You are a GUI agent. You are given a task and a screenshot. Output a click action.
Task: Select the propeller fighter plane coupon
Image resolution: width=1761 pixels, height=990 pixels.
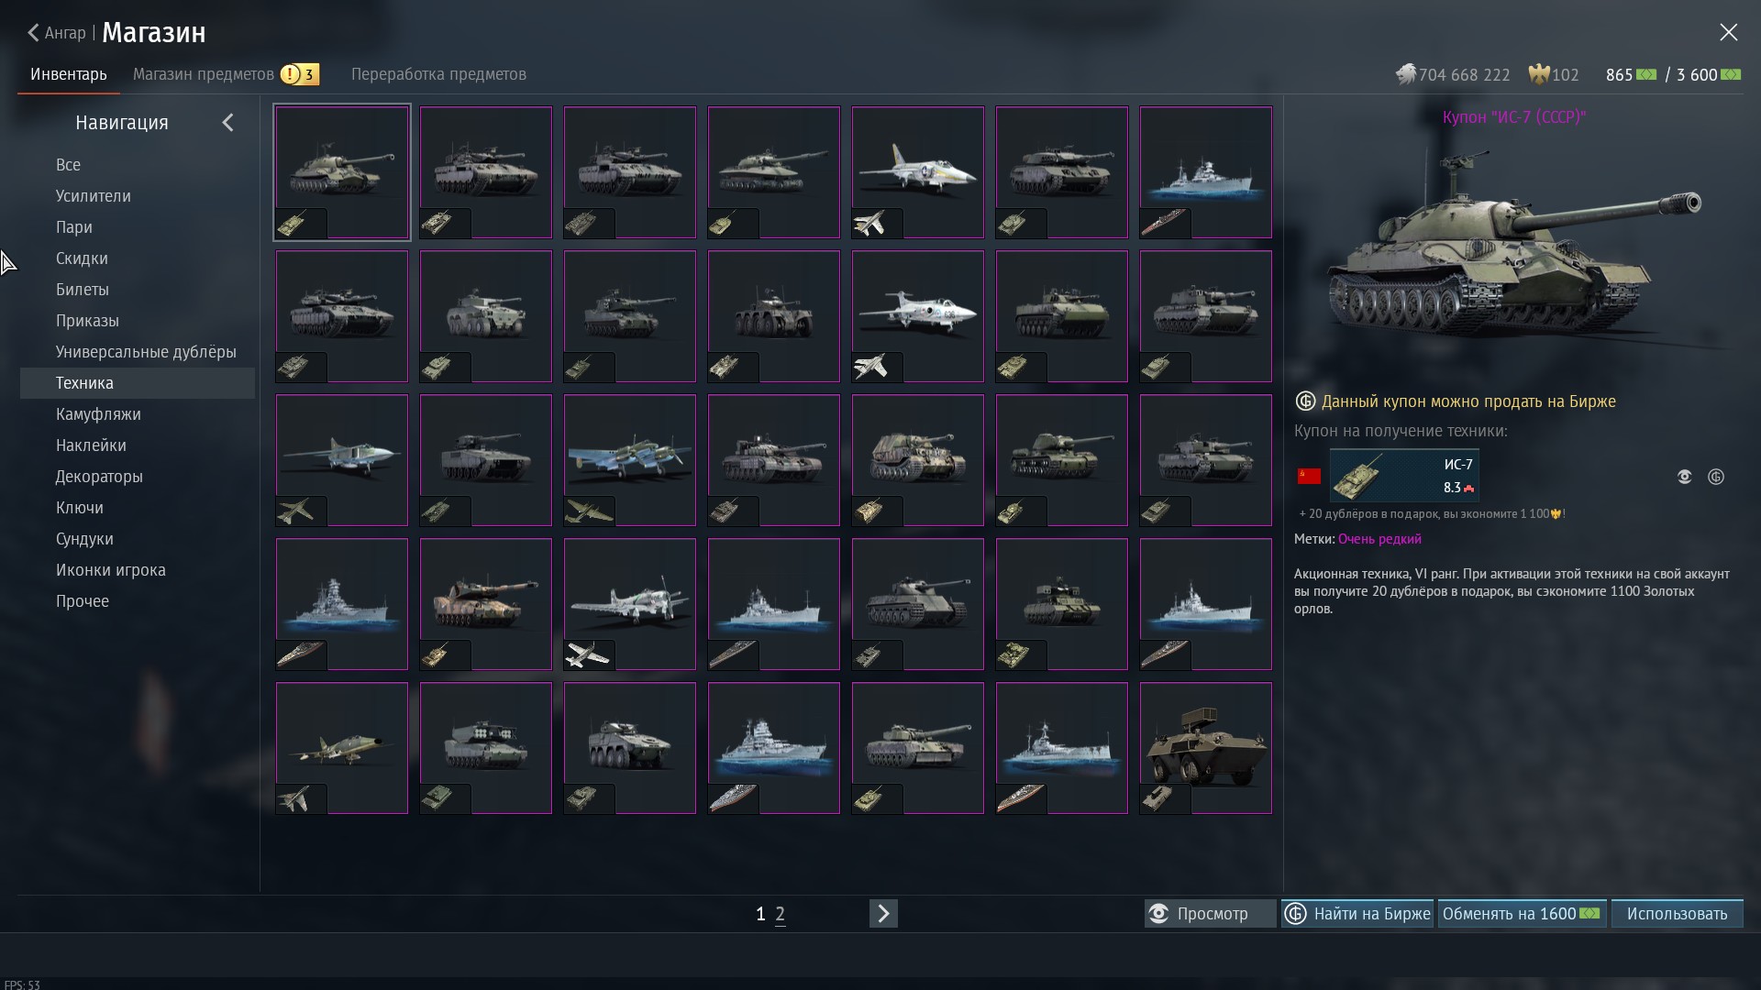tap(630, 604)
